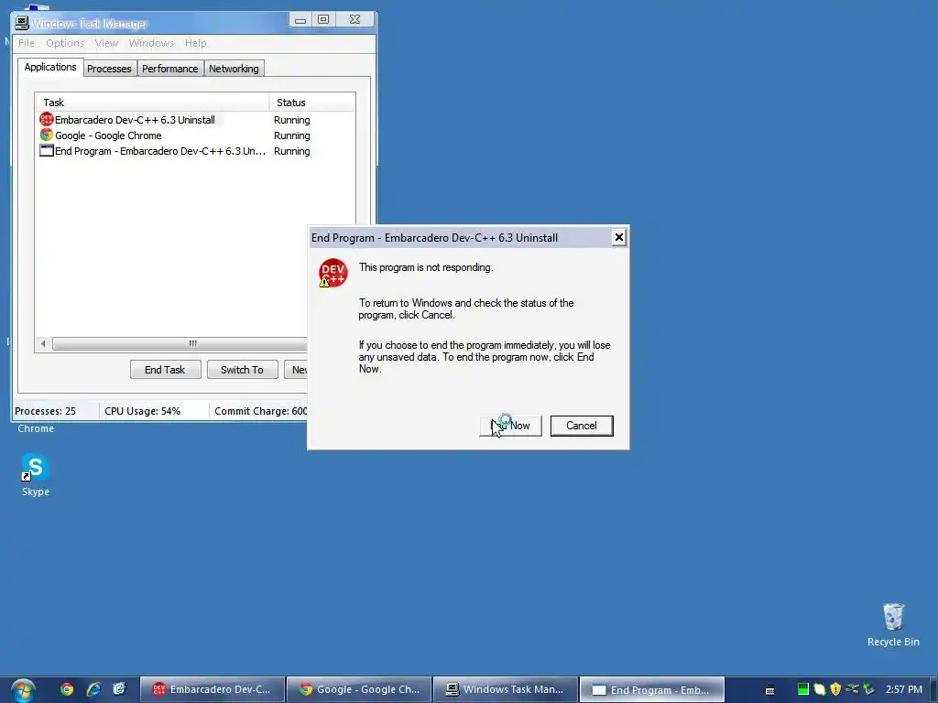Close the End Program dialog

point(618,237)
